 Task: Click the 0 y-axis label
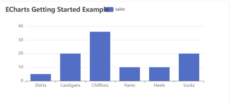pyautogui.click(x=22, y=81)
